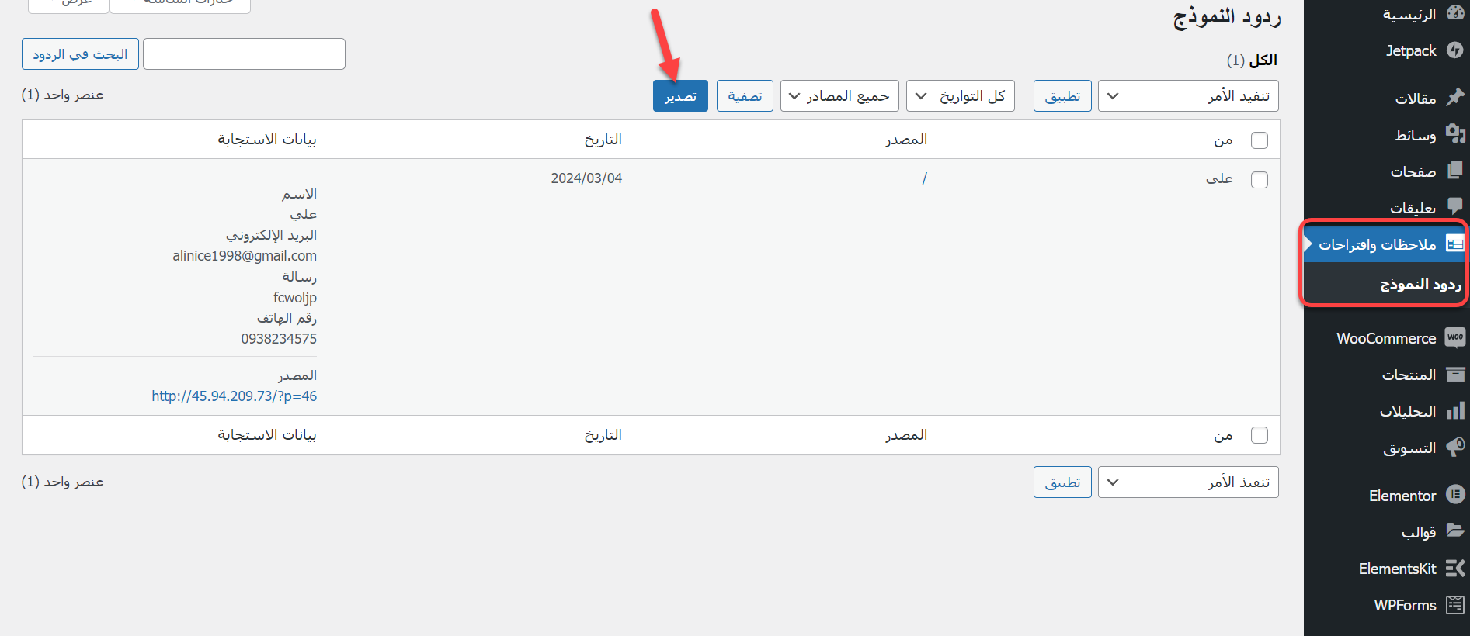Open the الرئيسية dashboard icon in sidebar
The image size is (1470, 636).
tap(1455, 13)
